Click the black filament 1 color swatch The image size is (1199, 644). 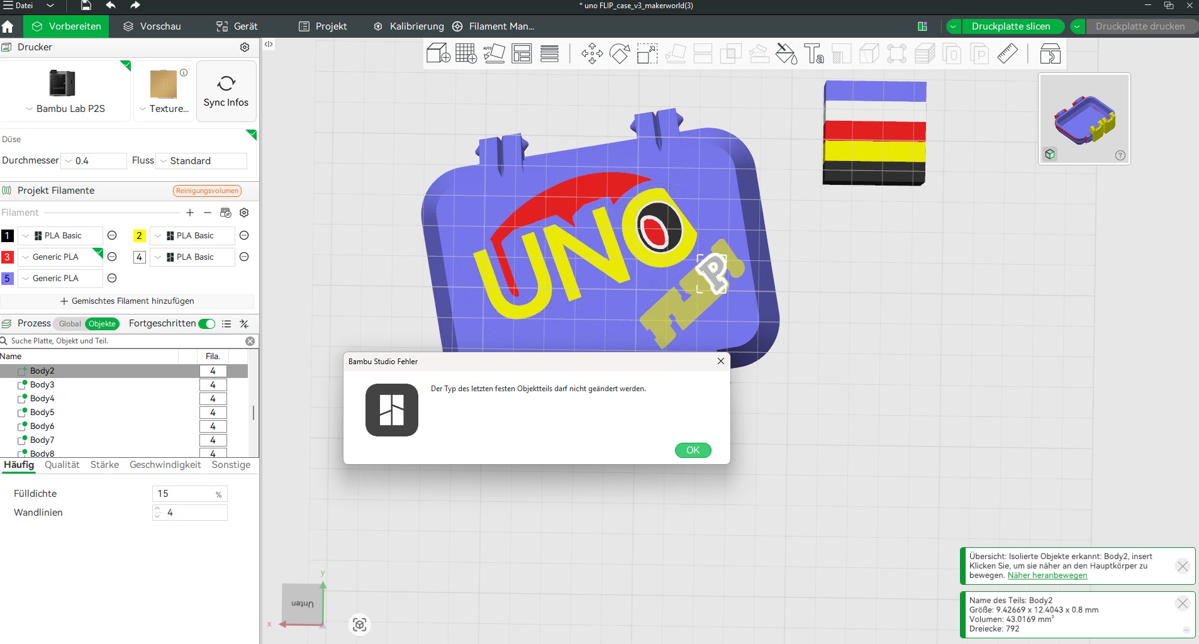point(8,236)
